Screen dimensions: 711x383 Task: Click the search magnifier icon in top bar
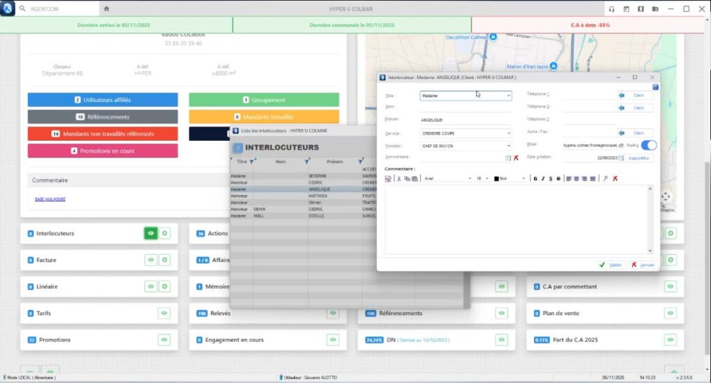[x=22, y=8]
